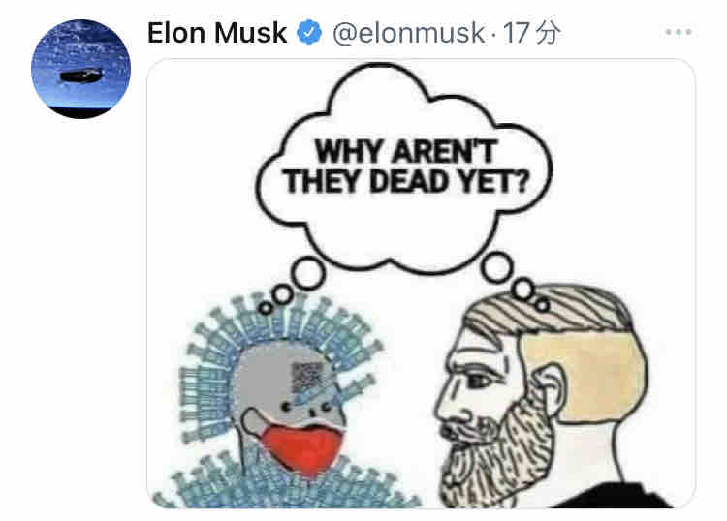Click the word DEAD in bubble
Viewport: 727px width, 521px height.
(408, 181)
